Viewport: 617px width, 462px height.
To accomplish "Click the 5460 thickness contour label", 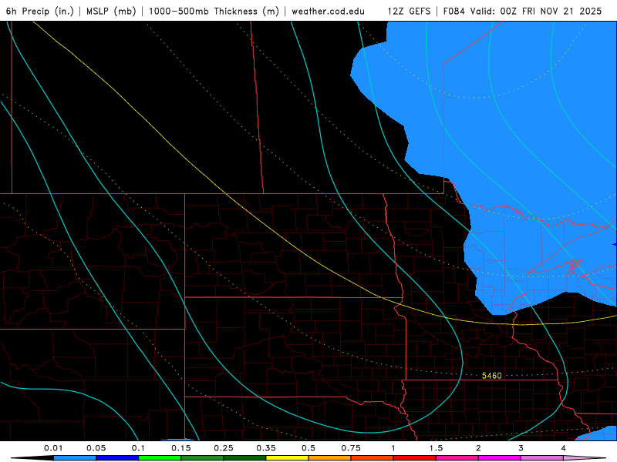I will 492,376.
